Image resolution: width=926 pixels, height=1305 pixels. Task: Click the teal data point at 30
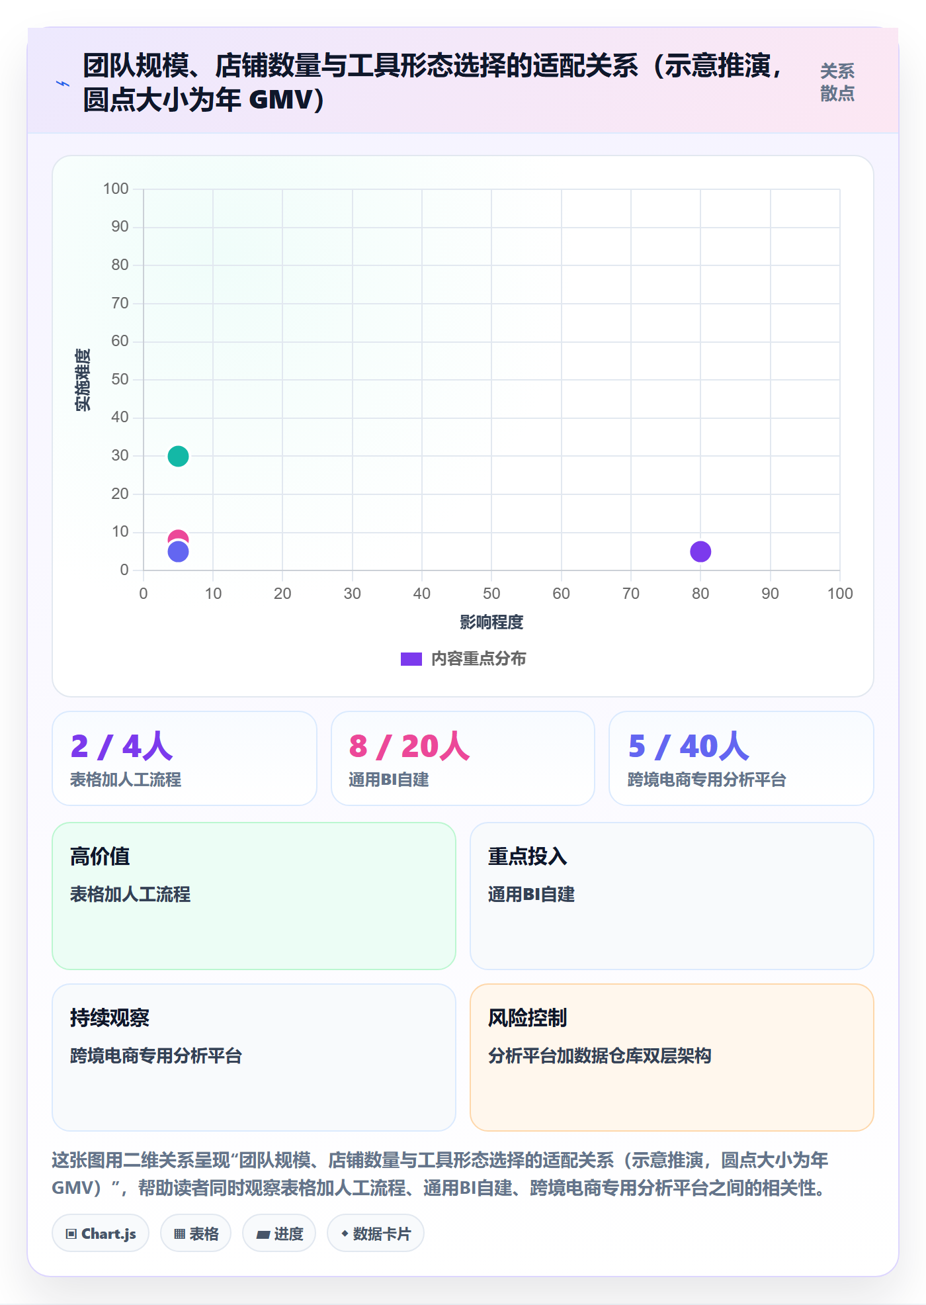pos(178,456)
